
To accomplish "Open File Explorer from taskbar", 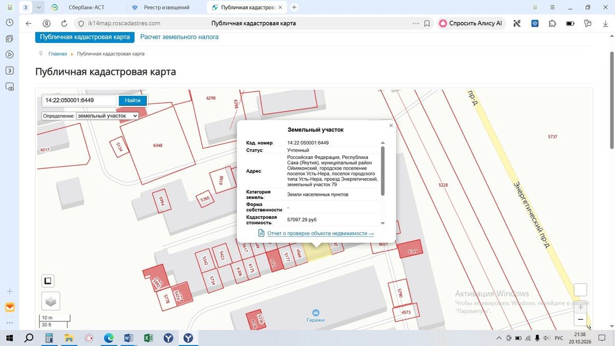I will 69,338.
